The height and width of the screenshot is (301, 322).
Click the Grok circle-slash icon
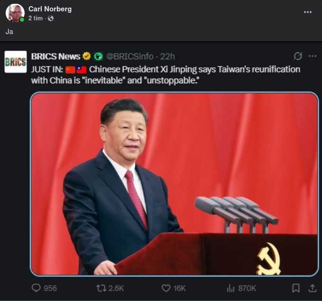298,56
